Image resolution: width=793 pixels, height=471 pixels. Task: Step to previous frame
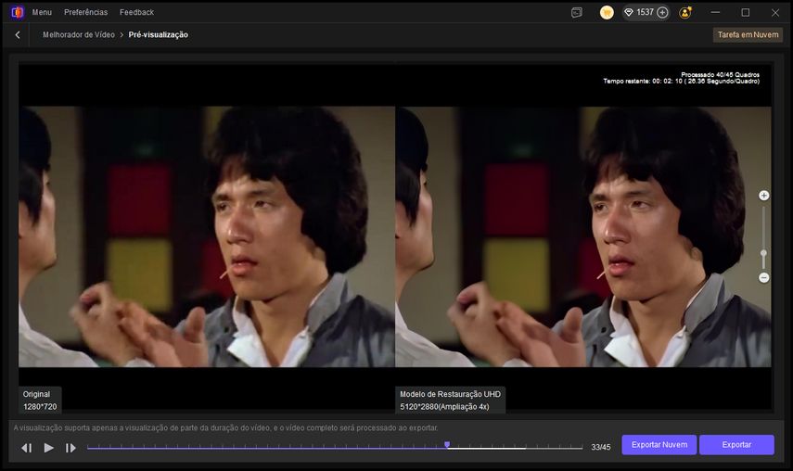pyautogui.click(x=26, y=448)
